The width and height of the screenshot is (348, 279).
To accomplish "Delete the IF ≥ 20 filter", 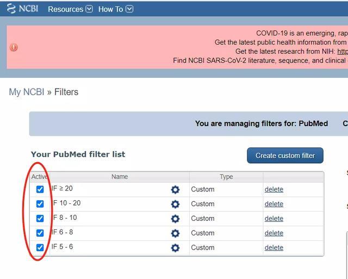I will click(x=274, y=189).
